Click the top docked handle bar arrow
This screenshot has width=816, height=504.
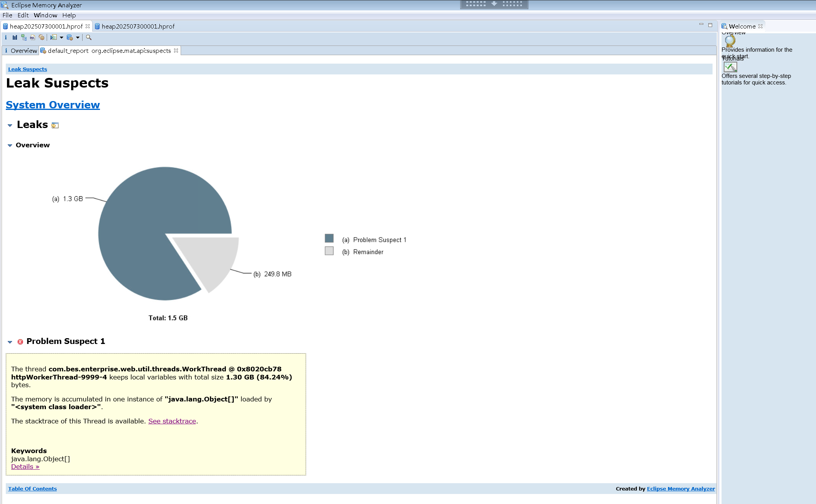point(494,4)
